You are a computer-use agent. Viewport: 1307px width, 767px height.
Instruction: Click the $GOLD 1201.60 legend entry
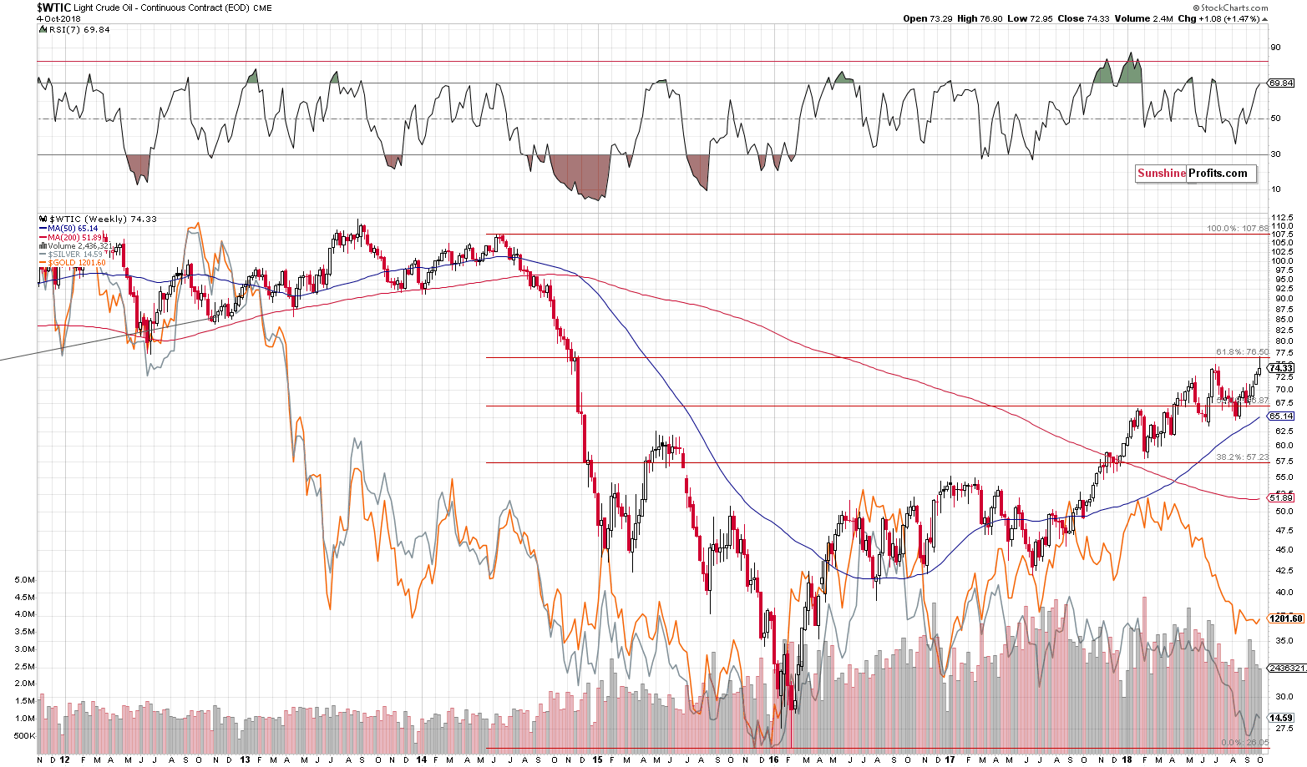tap(76, 263)
